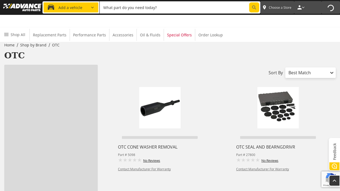This screenshot has width=340, height=191.
Task: Click the yellow search magnifier button
Action: tap(254, 8)
